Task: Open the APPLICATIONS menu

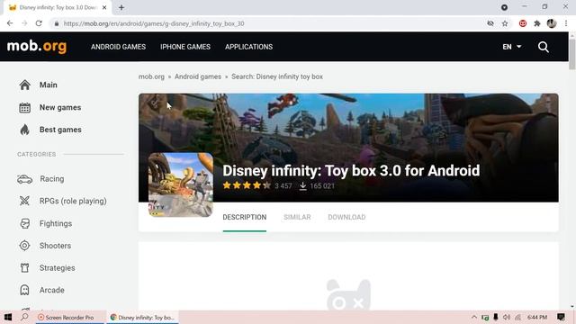Action: [x=248, y=47]
